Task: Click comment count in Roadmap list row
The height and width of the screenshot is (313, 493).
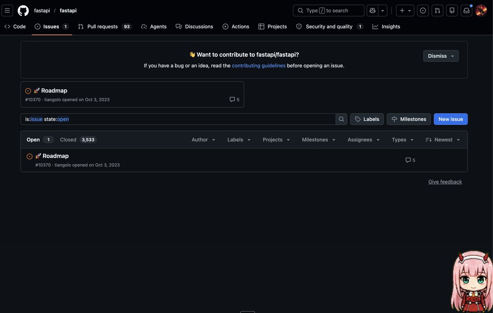Action: 410,160
